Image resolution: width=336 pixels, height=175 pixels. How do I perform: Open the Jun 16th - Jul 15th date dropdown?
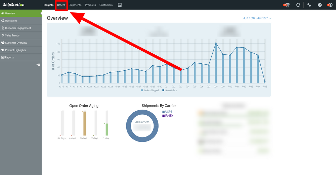[x=257, y=18]
